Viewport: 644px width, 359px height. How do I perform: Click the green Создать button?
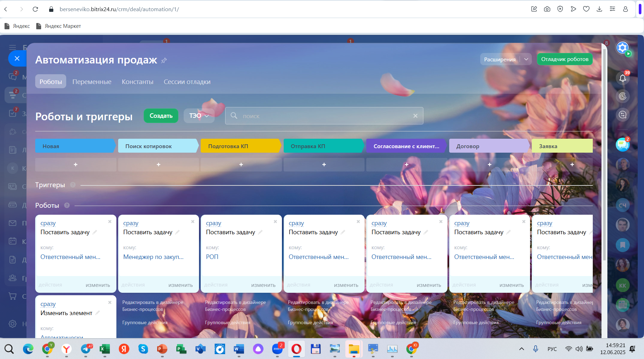(x=161, y=116)
